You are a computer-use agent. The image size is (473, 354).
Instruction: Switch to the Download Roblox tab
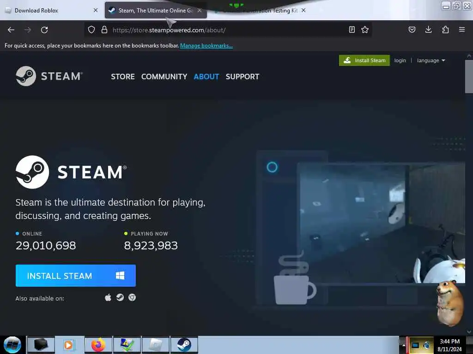click(52, 10)
